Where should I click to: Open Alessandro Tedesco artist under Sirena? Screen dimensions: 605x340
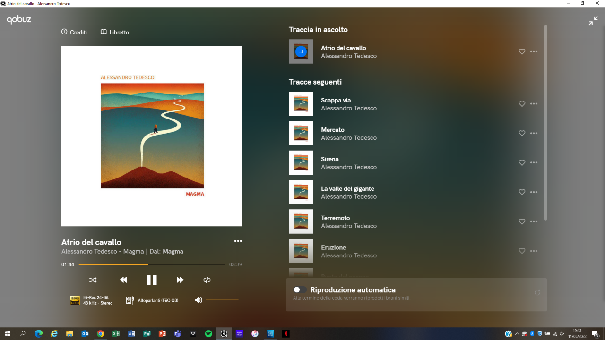coord(349,167)
